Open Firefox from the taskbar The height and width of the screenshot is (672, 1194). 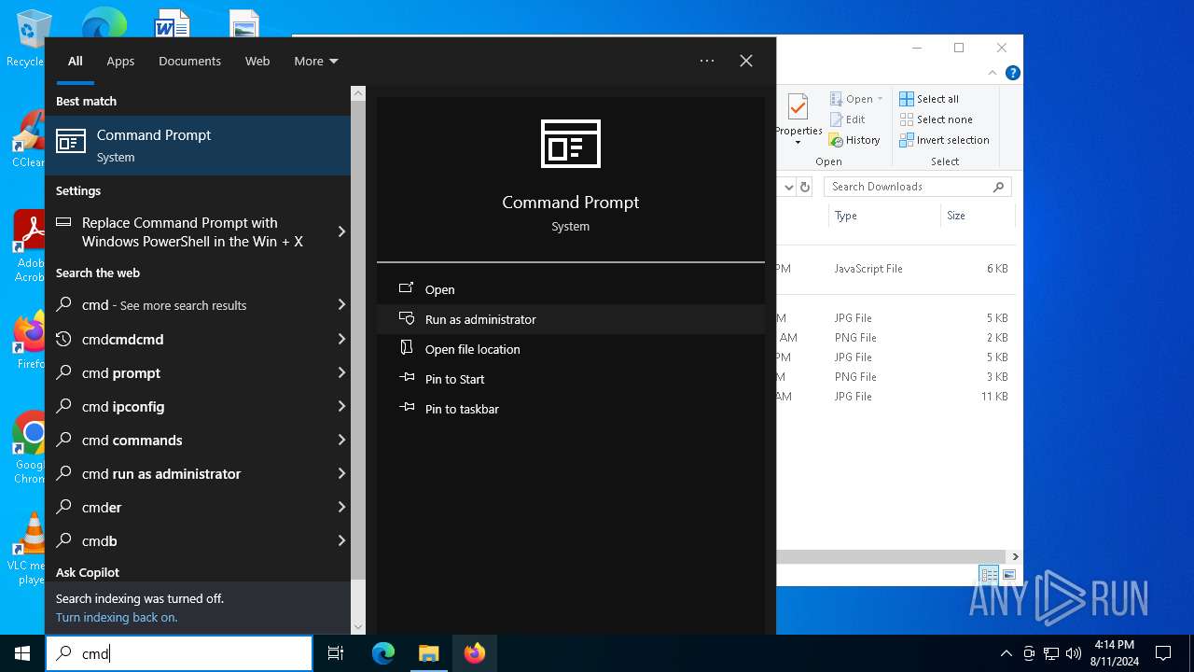pos(475,653)
